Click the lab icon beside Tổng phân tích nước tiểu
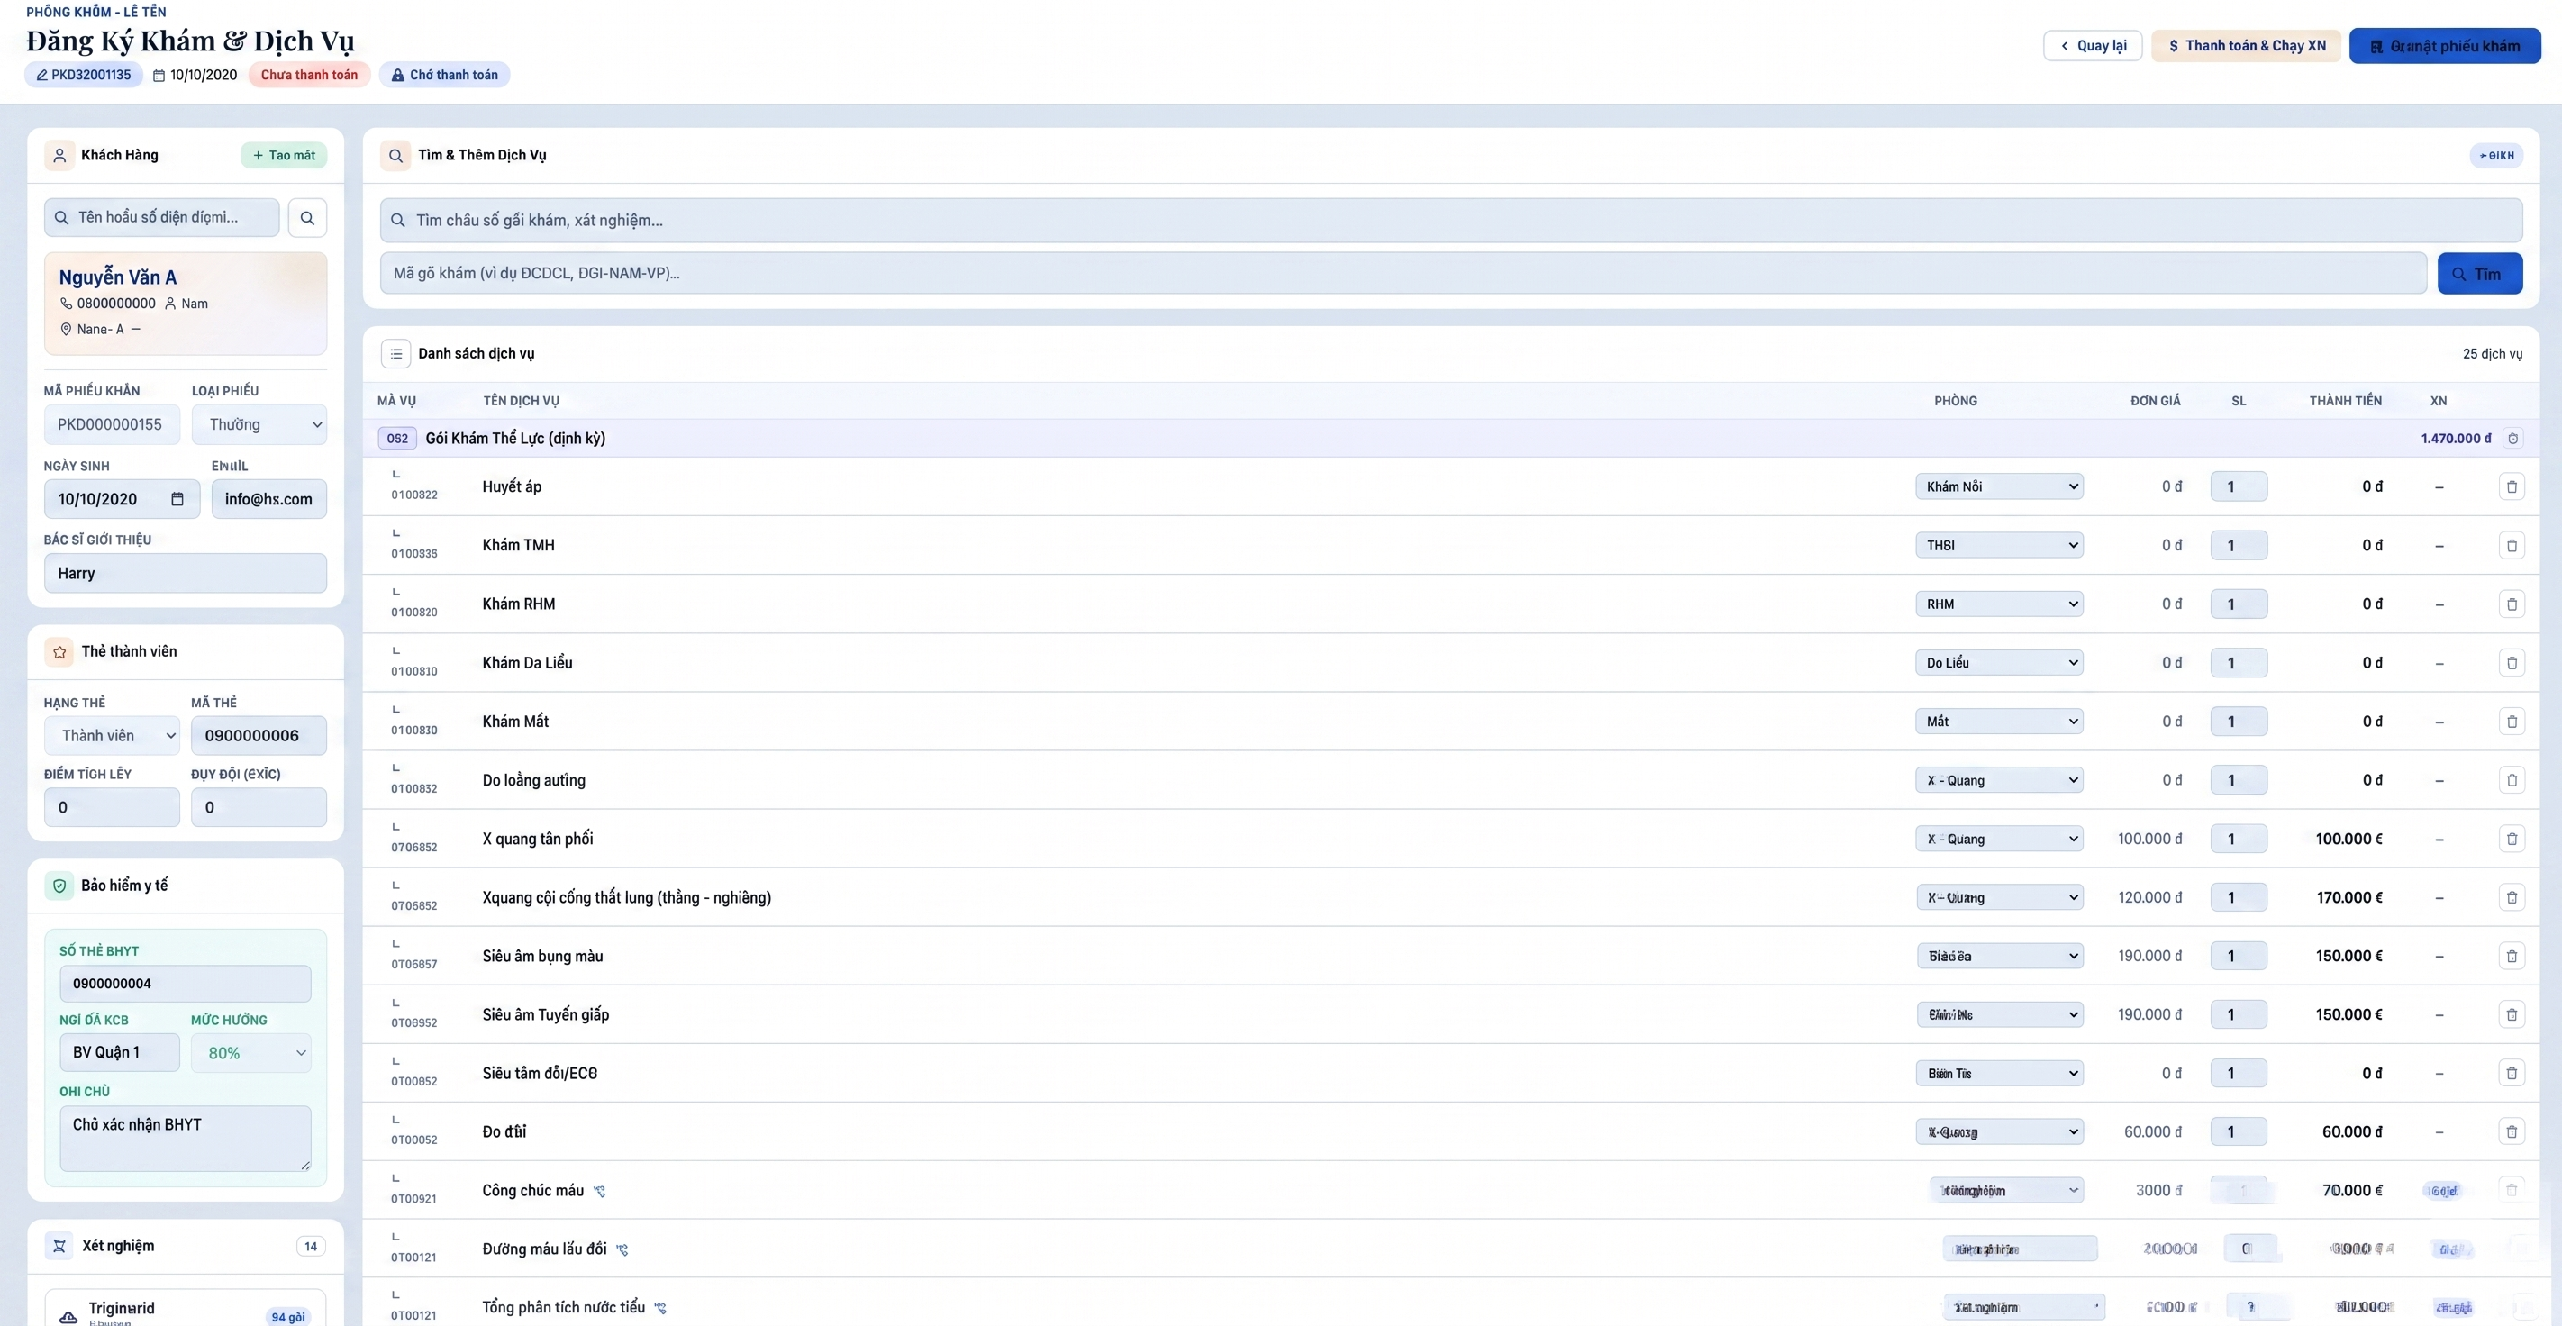Screen dimensions: 2562x1326 pyautogui.click(x=660, y=1308)
